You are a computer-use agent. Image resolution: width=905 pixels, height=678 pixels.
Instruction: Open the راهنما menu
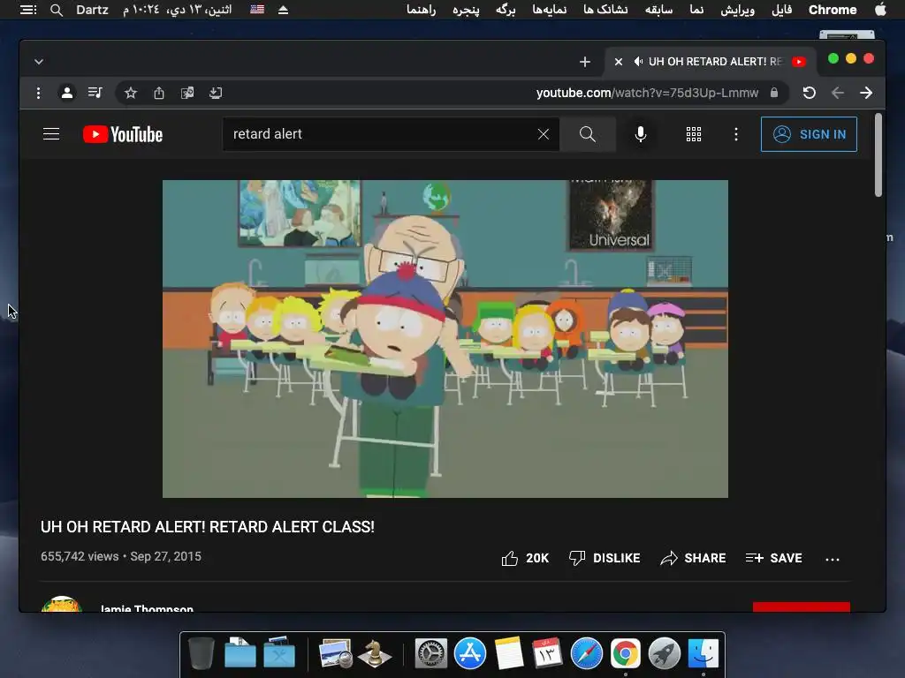(421, 10)
